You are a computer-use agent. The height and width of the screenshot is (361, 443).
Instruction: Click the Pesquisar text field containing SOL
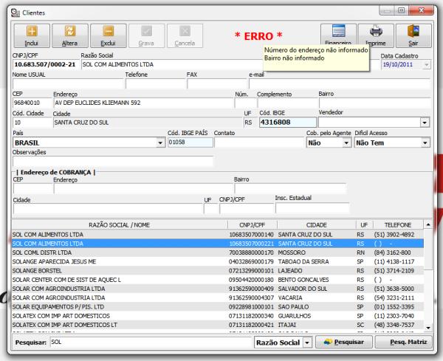coord(151,342)
